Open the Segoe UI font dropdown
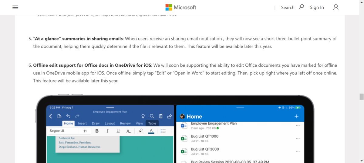 (63, 131)
